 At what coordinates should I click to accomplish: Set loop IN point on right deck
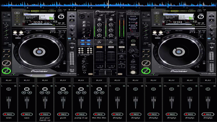[154, 33]
